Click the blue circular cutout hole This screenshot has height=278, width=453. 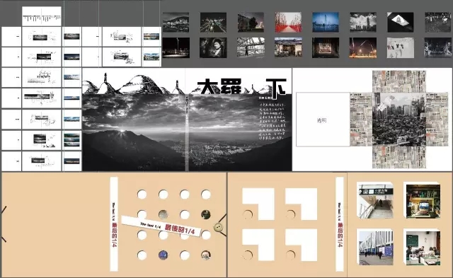click(164, 255)
